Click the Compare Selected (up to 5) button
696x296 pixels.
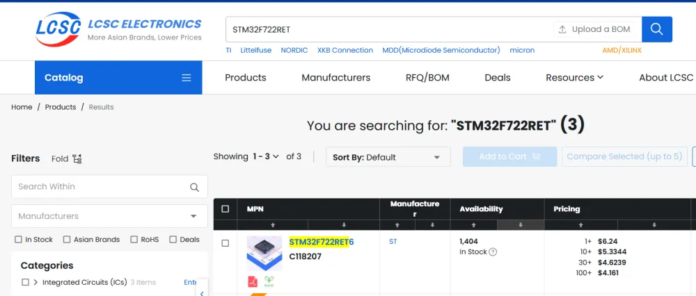624,156
